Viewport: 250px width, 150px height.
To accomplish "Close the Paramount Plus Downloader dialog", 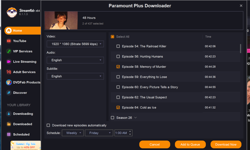I will 241,6.
